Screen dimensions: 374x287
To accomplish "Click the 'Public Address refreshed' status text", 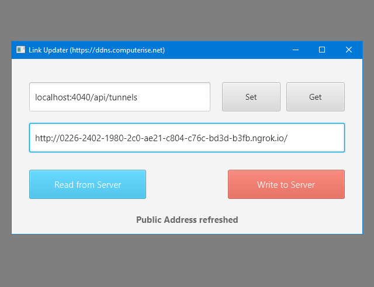I will [x=187, y=219].
